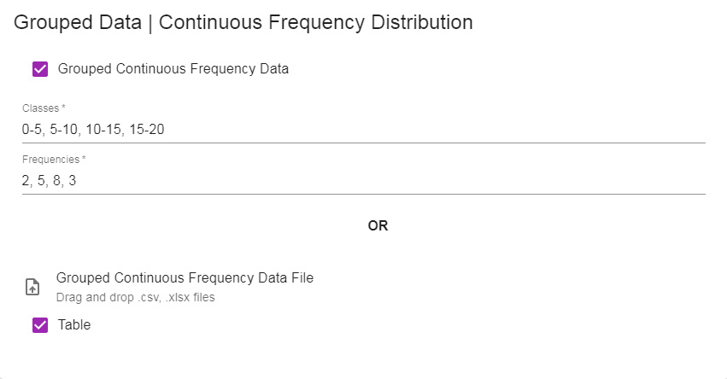Click the 'Classes *' field label
Image resolution: width=727 pixels, height=379 pixels.
44,108
